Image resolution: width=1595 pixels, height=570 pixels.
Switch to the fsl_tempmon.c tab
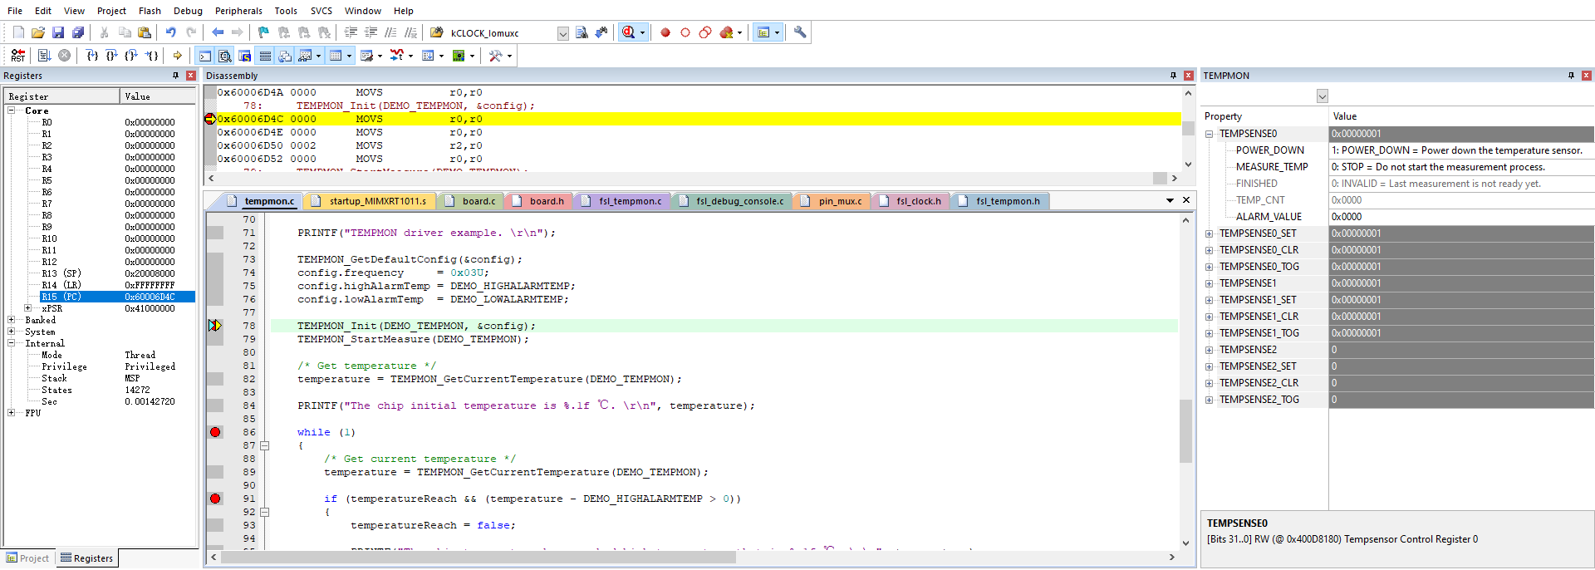coord(622,201)
